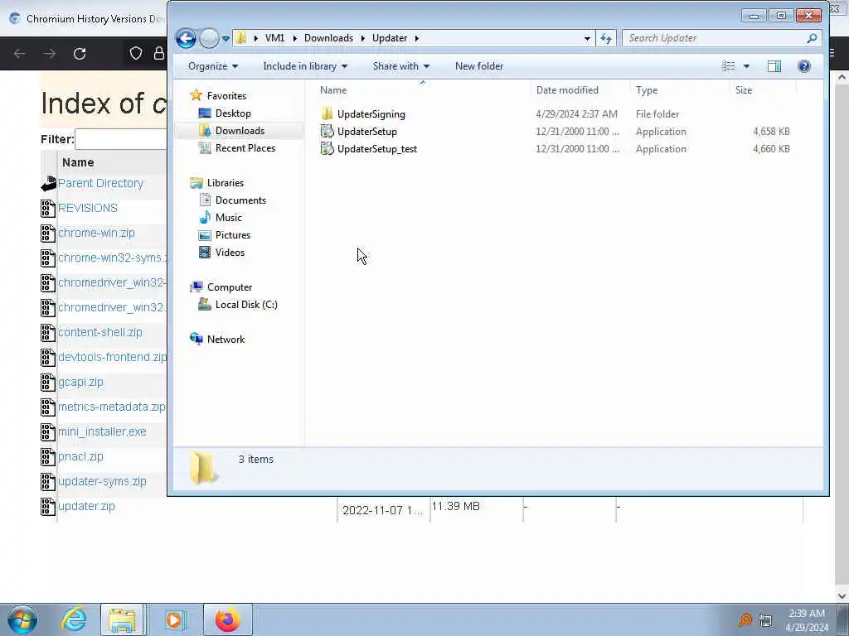Expand the arrow after VM1 breadcrumb
Screen dimensions: 849x636
294,38
